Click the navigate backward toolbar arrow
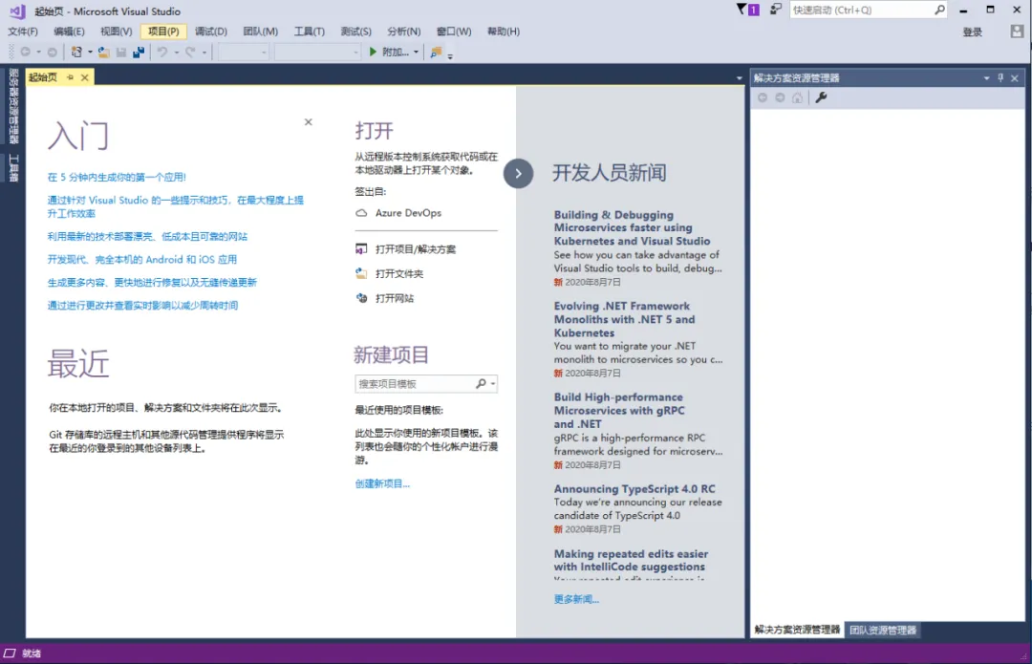Screen dimensions: 1032x664 point(25,52)
